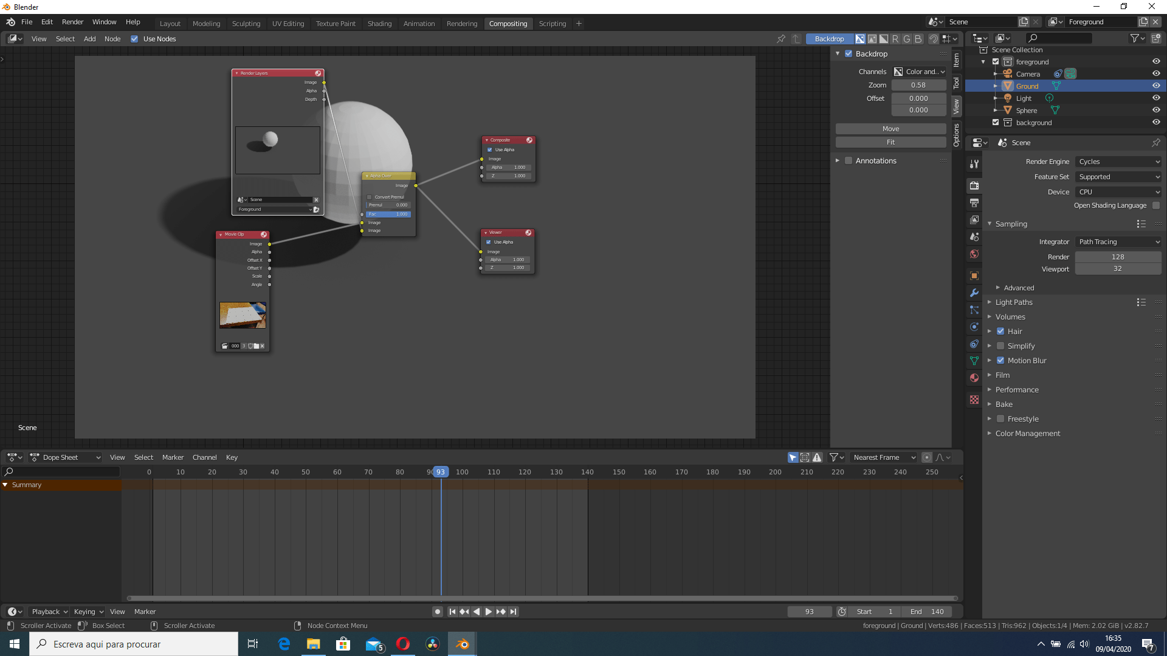Click the Alpha channel display button
1167x656 pixels.
click(x=883, y=38)
